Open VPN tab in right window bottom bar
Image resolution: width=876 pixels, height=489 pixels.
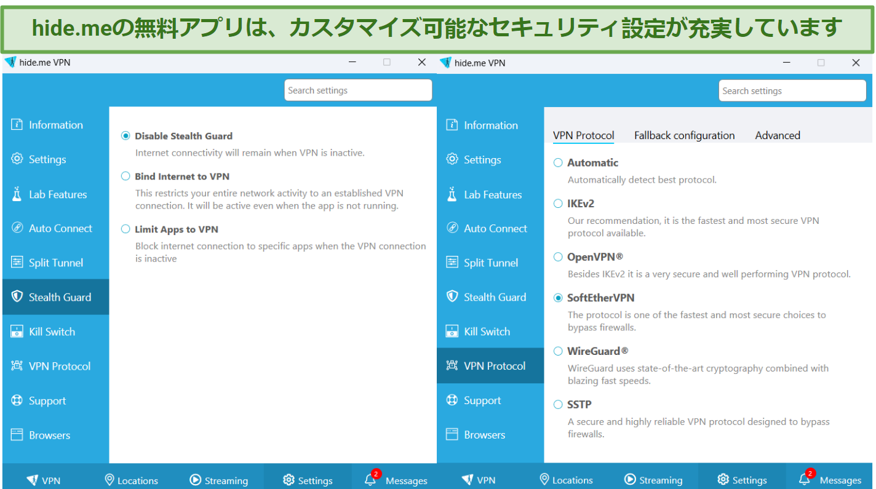(x=479, y=480)
